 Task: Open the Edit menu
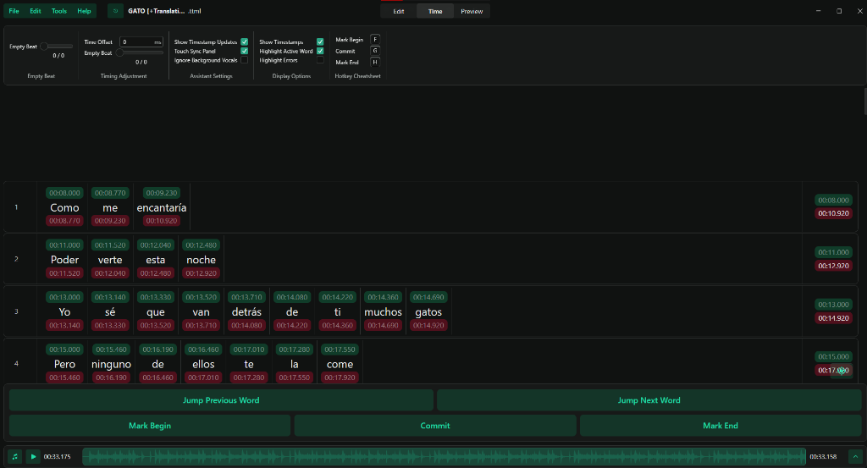click(x=36, y=11)
